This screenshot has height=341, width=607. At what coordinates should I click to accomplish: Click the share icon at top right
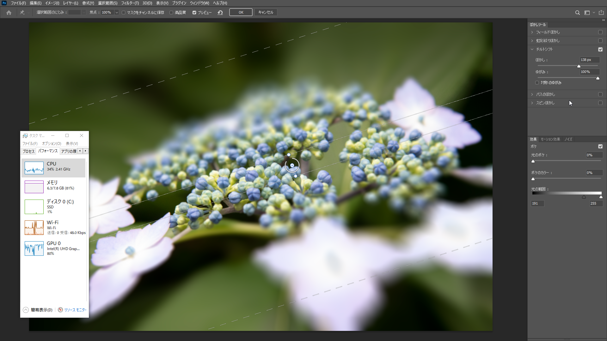click(x=601, y=13)
